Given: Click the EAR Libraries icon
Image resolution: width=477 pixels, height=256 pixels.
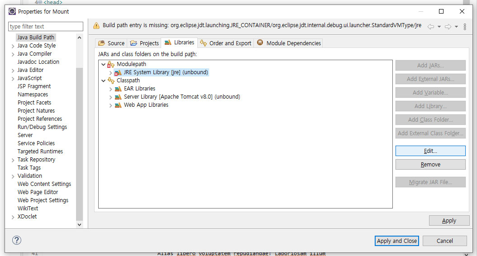Looking at the screenshot, I should pos(118,89).
